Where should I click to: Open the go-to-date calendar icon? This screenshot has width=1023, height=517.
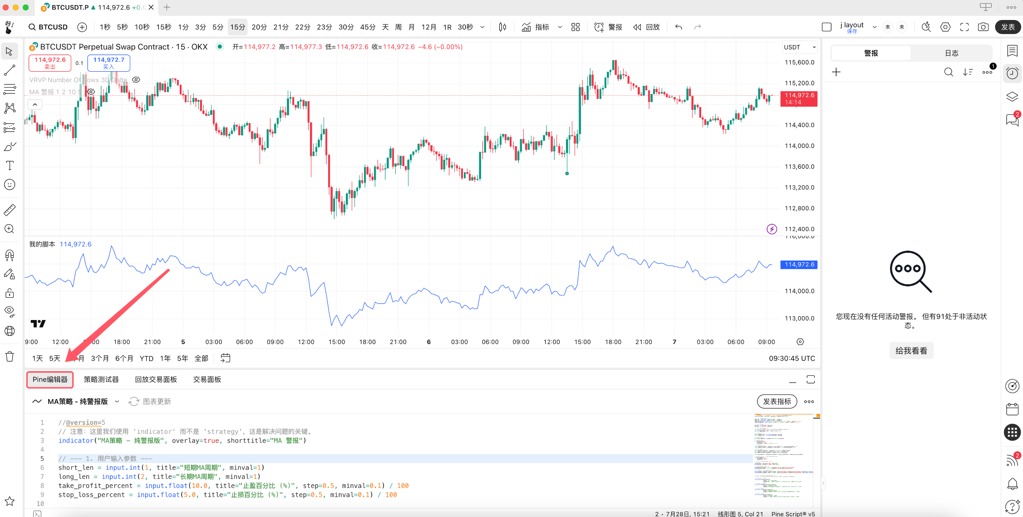pyautogui.click(x=225, y=358)
